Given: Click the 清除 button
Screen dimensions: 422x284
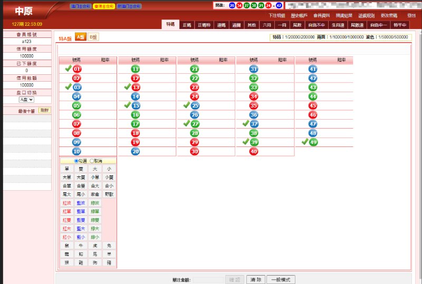Looking at the screenshot, I should (255, 280).
